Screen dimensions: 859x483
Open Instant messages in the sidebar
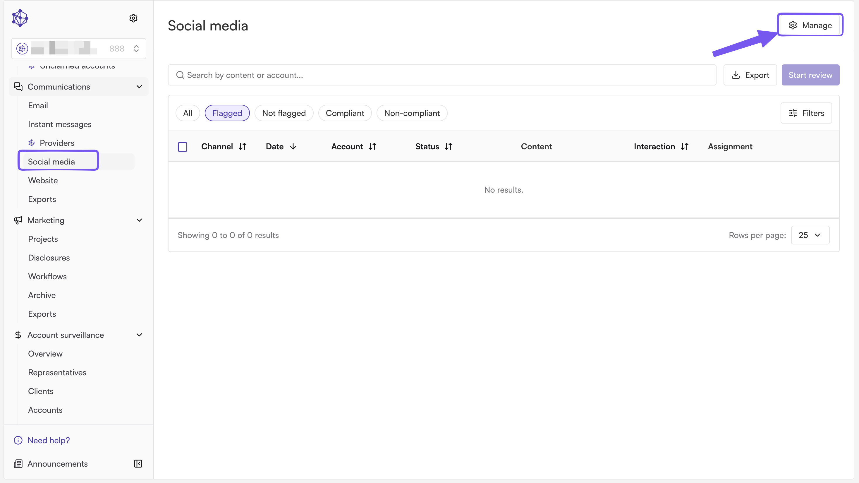click(x=60, y=124)
